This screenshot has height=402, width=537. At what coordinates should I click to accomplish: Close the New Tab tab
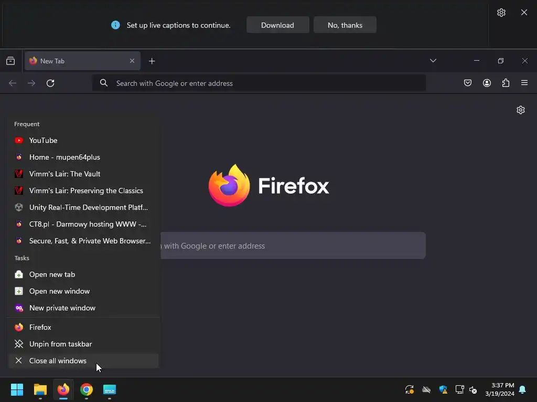click(132, 61)
